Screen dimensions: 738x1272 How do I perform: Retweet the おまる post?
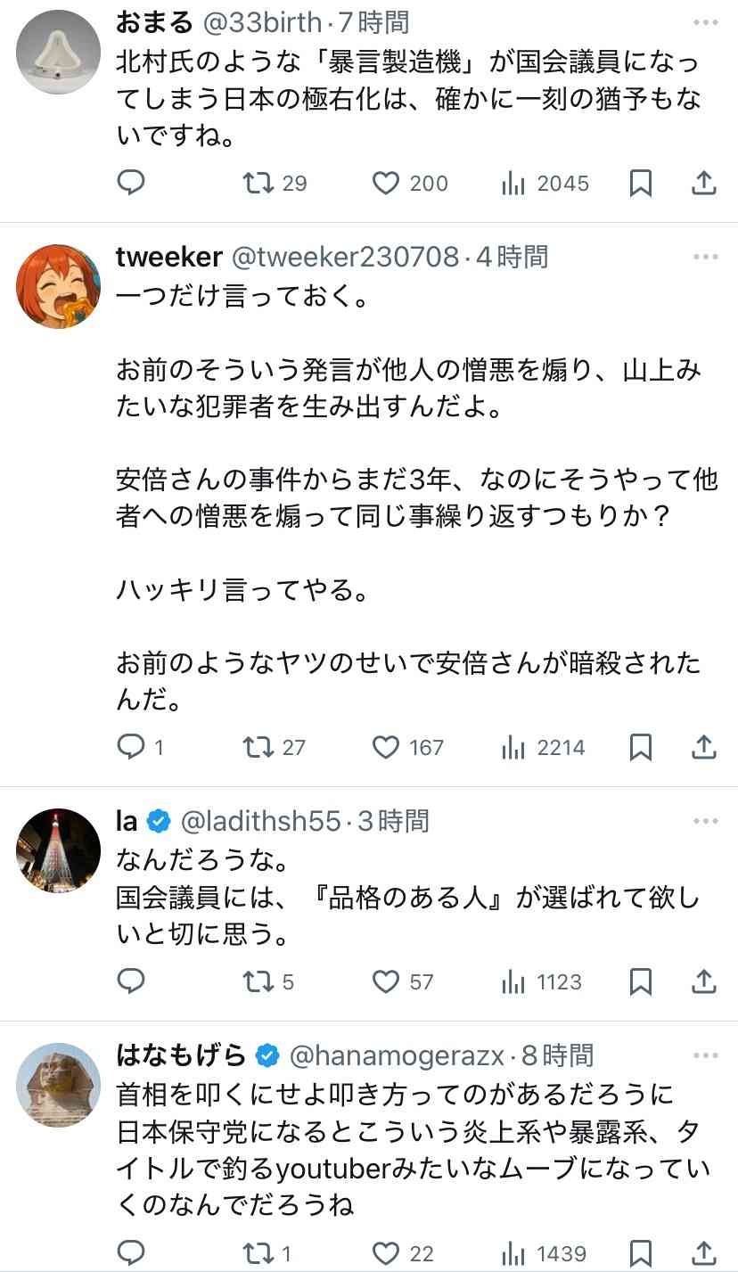point(258,183)
